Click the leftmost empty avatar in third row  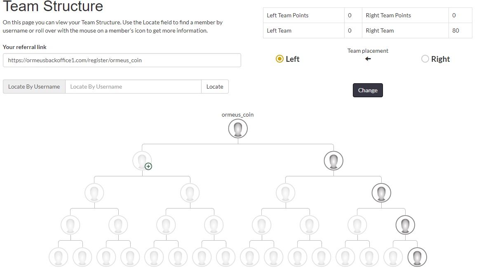(x=94, y=192)
